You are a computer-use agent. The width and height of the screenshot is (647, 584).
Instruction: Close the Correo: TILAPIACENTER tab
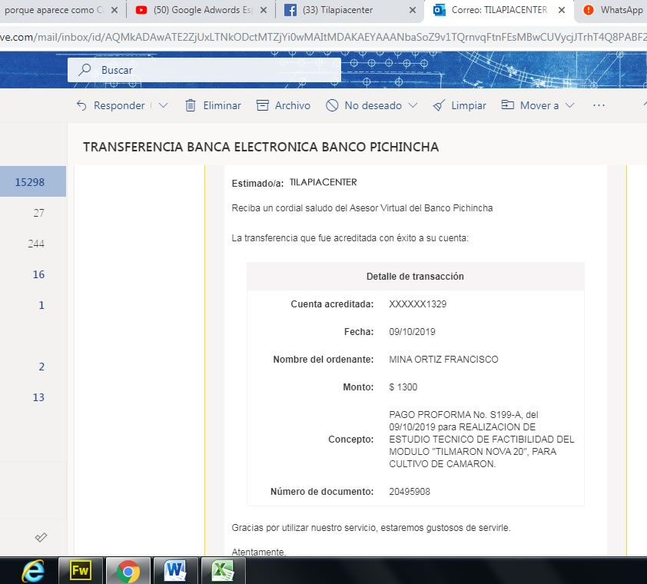[x=562, y=10]
